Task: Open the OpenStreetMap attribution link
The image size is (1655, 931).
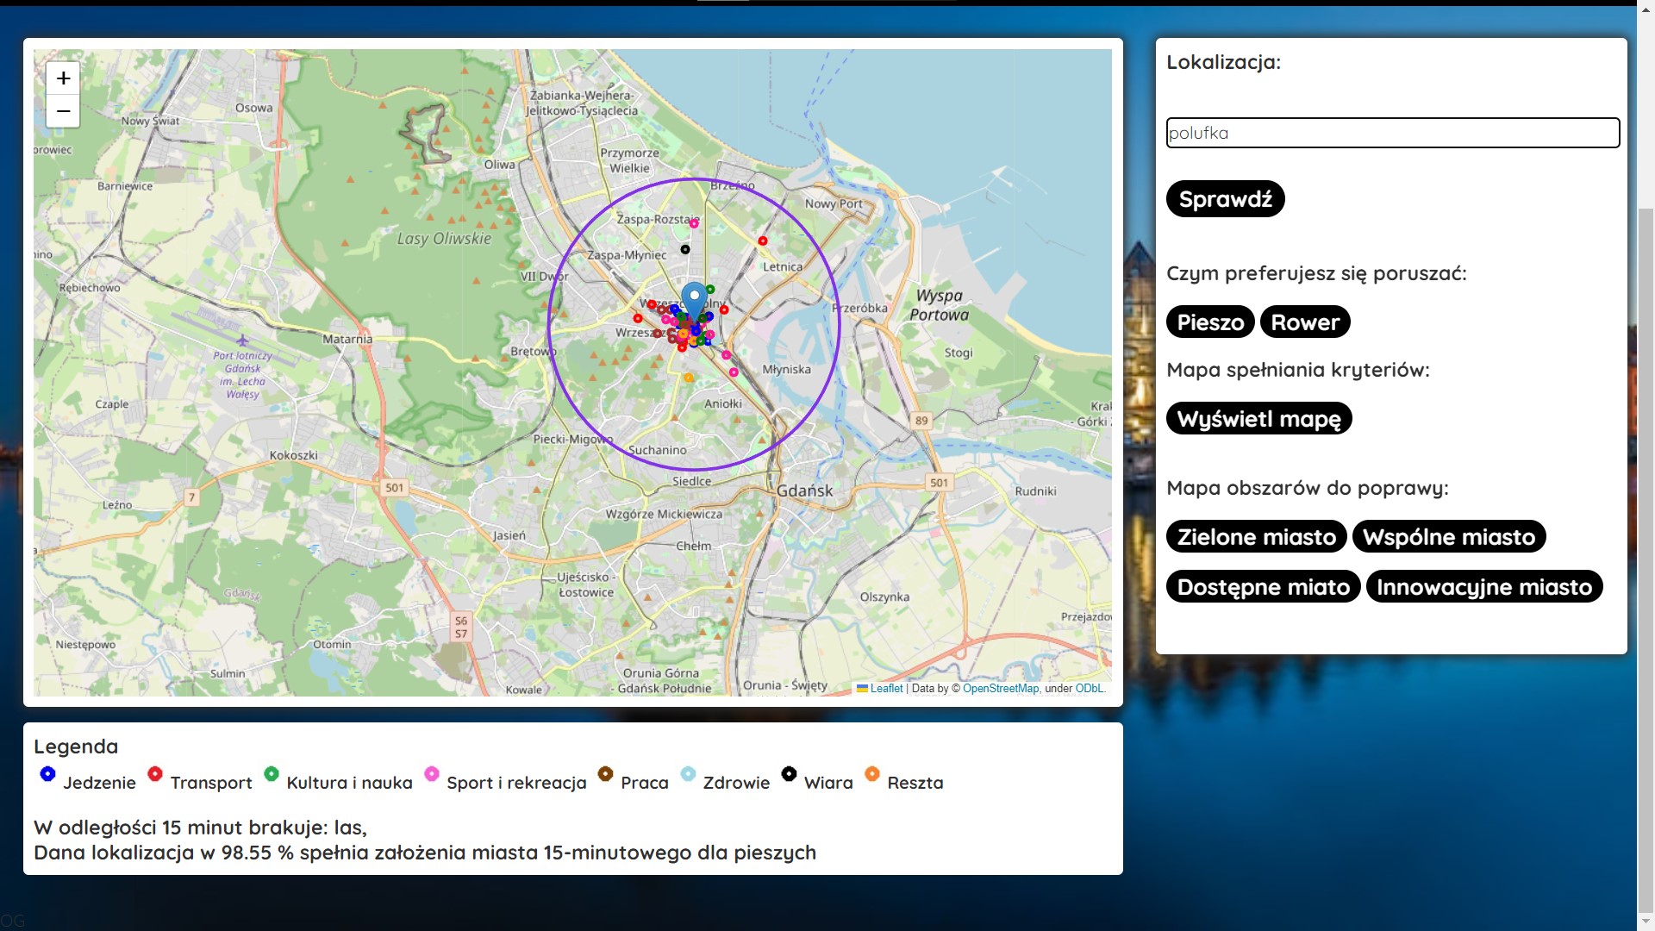Action: point(1000,689)
